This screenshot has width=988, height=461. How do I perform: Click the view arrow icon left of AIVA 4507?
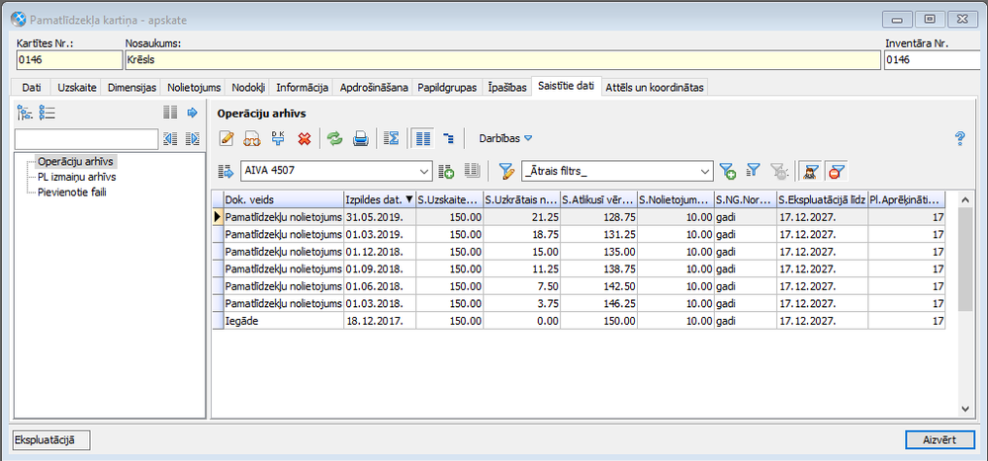225,171
